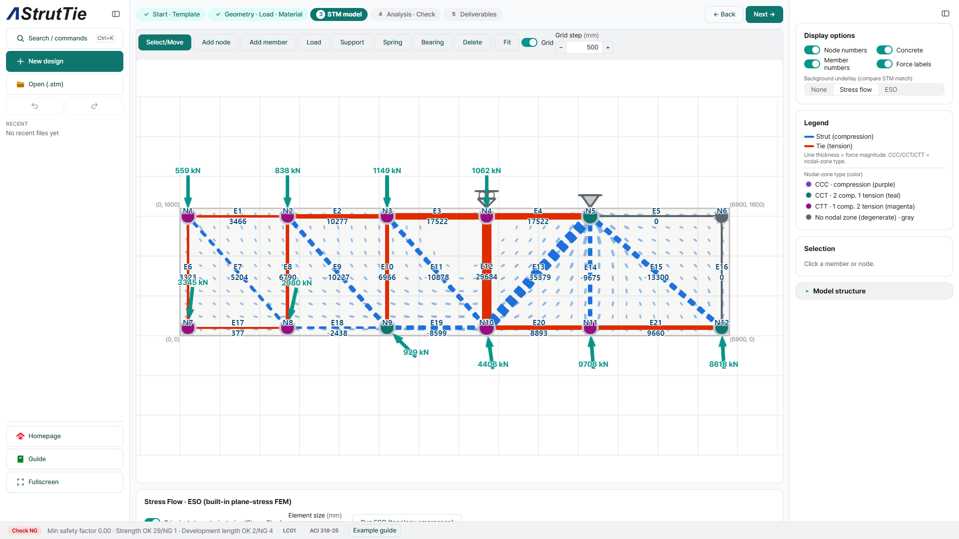Toggle the Grid switch

(x=529, y=42)
